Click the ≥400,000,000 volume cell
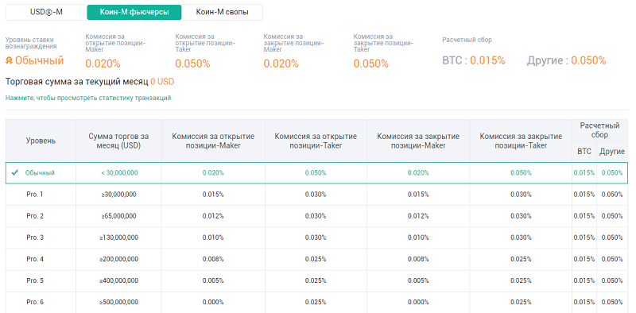 point(118,280)
